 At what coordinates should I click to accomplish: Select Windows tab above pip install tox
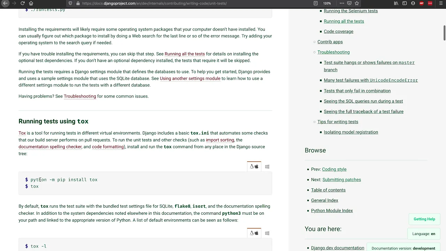click(267, 167)
